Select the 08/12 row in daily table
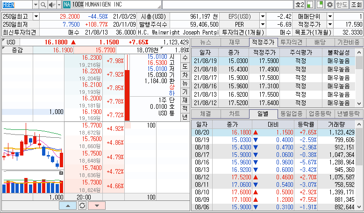Viewport: 364px width, 213px height. point(273,177)
